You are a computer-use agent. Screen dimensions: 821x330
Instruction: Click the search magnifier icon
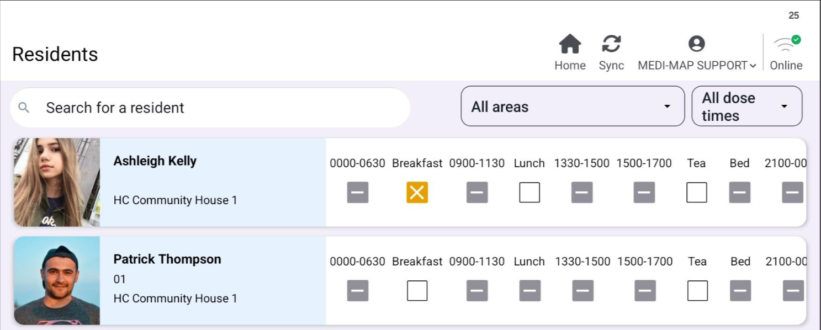24,108
